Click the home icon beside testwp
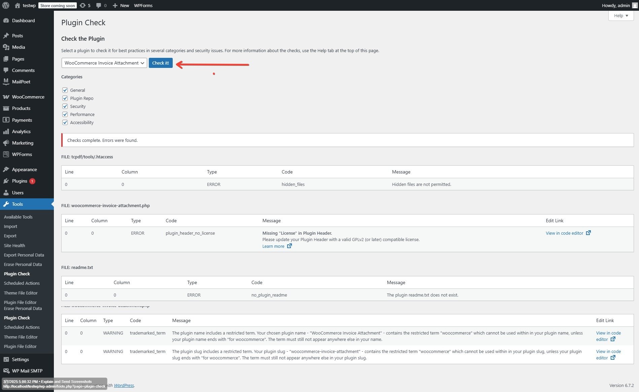The width and height of the screenshot is (639, 392). coord(18,5)
